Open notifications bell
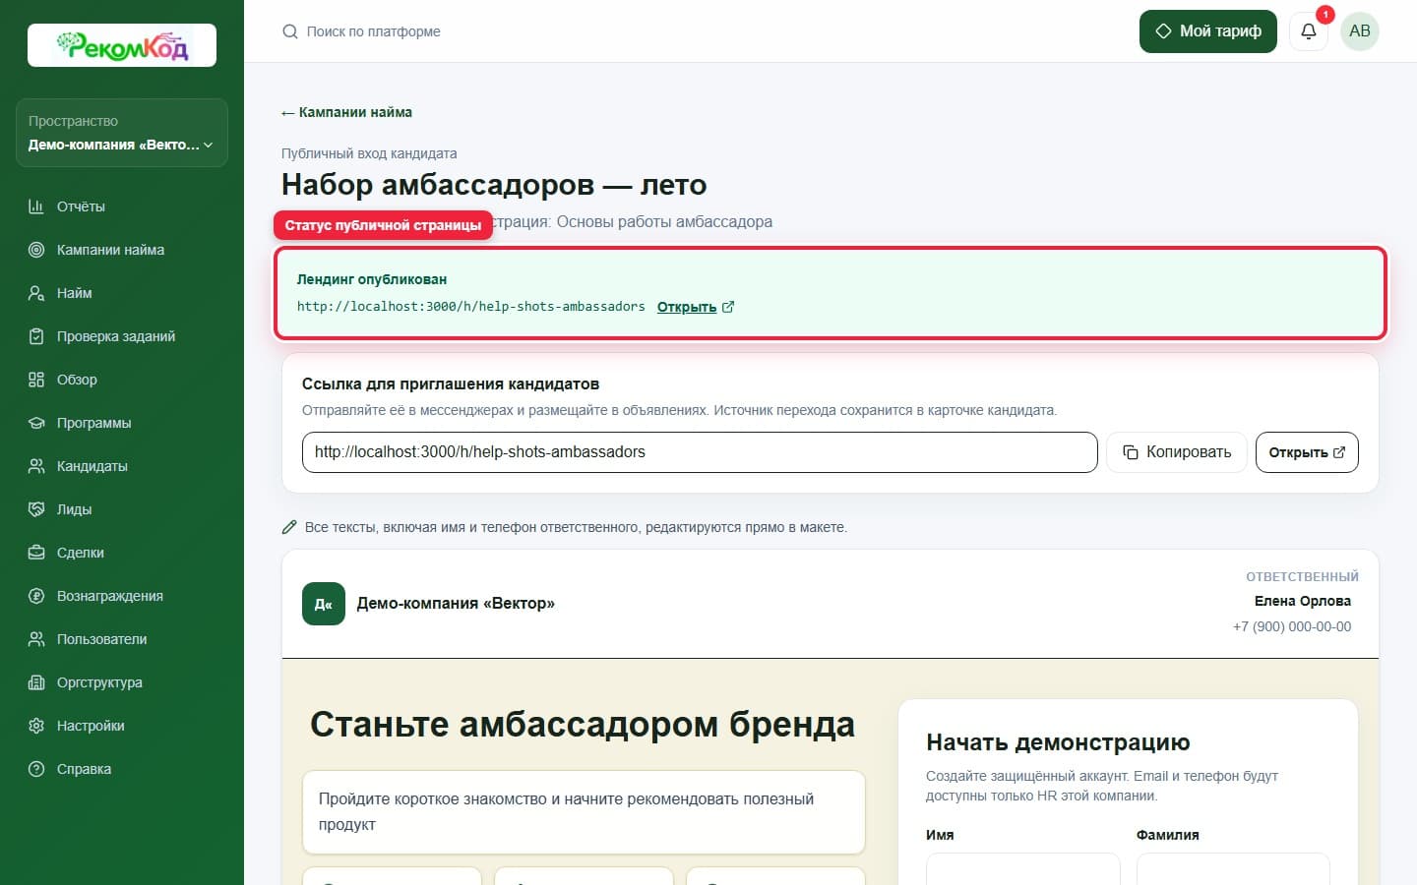Viewport: 1417px width, 885px height. click(x=1309, y=31)
